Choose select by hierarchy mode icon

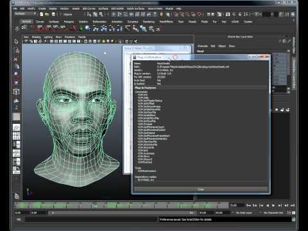point(89,14)
